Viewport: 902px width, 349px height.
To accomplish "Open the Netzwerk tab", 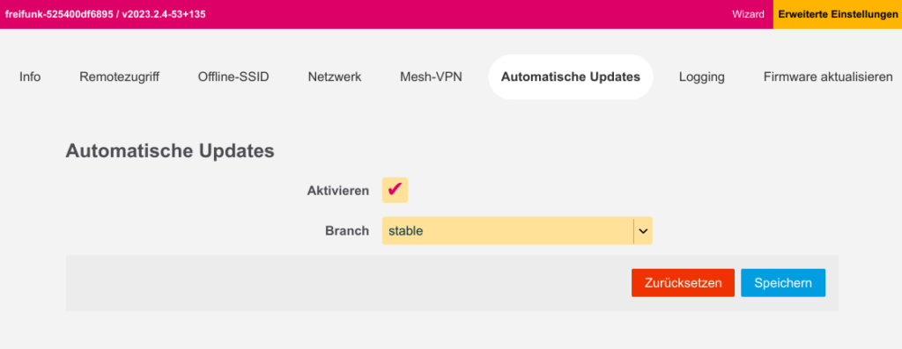I will [x=335, y=76].
